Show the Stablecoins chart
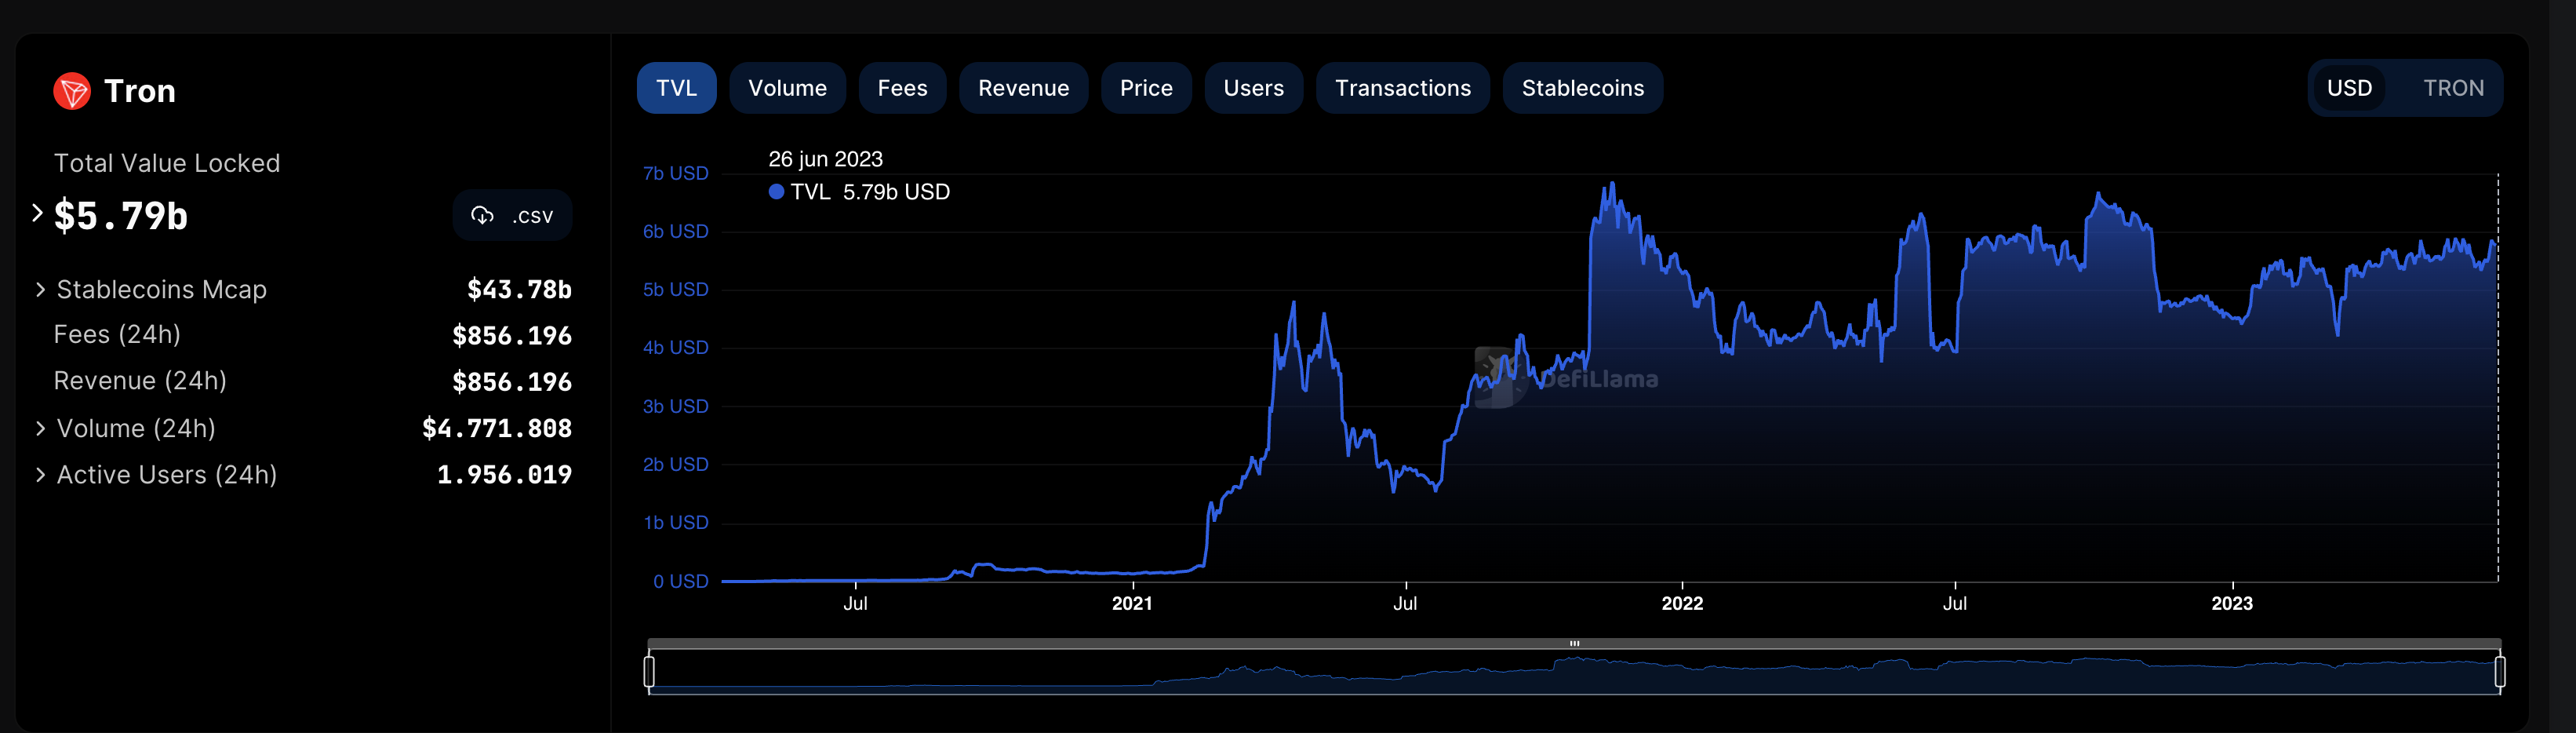 coord(1582,88)
